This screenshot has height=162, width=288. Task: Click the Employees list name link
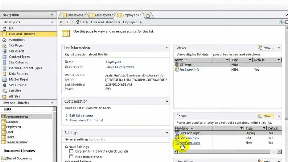113,62
